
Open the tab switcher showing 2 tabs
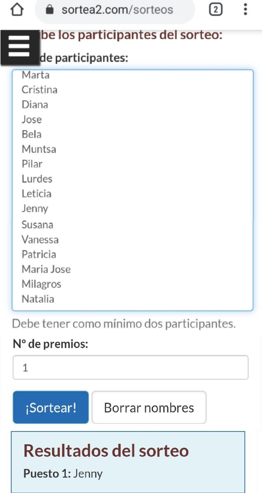coord(216,9)
